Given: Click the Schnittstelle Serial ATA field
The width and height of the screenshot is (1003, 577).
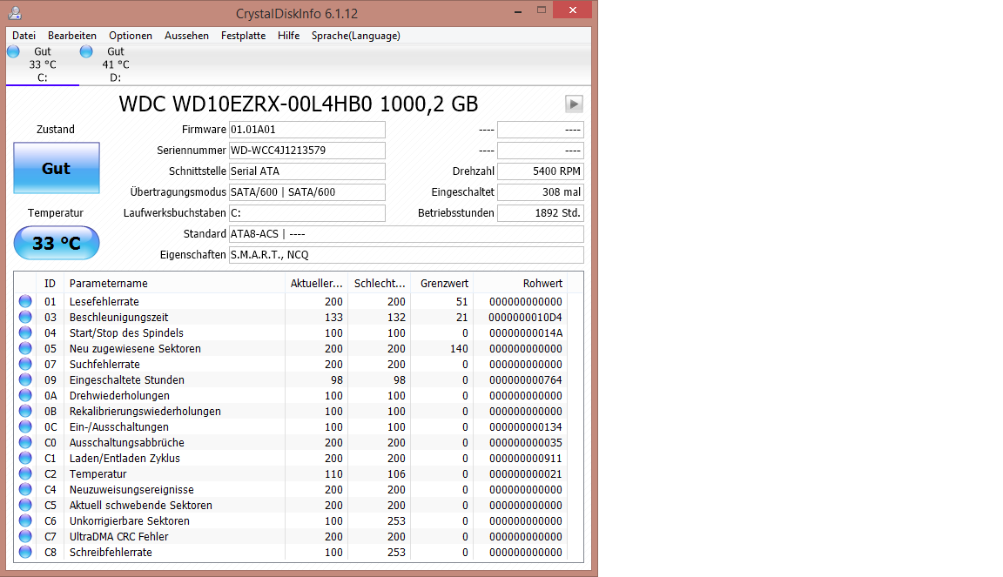Looking at the screenshot, I should click(x=307, y=171).
